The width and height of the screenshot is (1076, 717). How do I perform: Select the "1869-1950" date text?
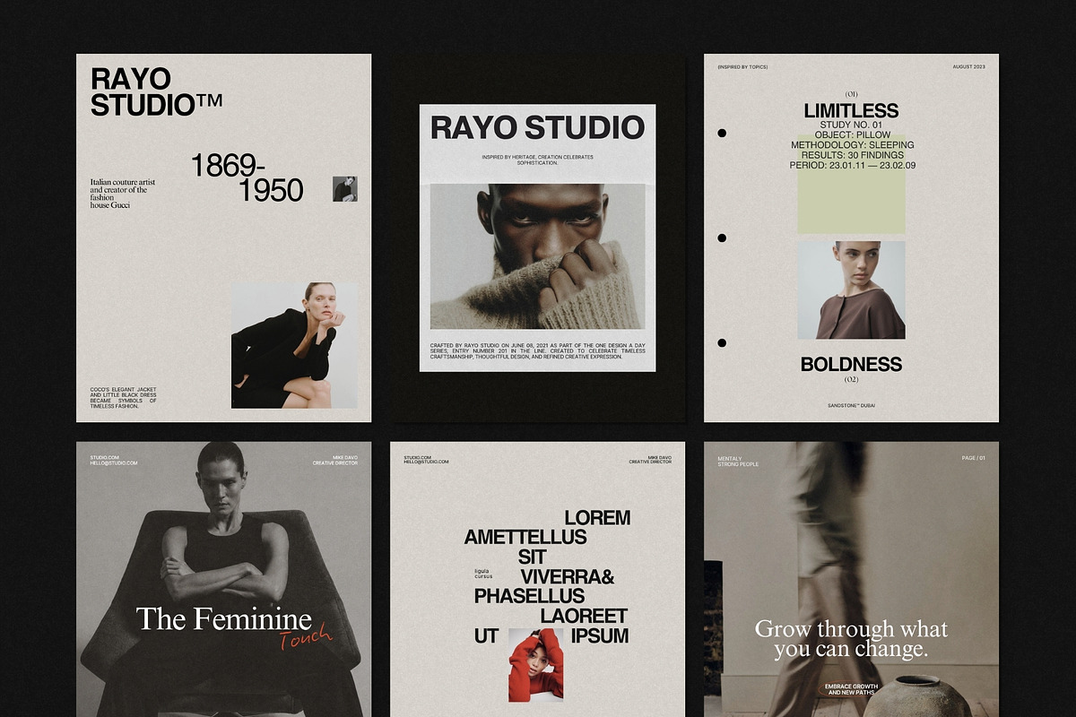click(x=247, y=177)
